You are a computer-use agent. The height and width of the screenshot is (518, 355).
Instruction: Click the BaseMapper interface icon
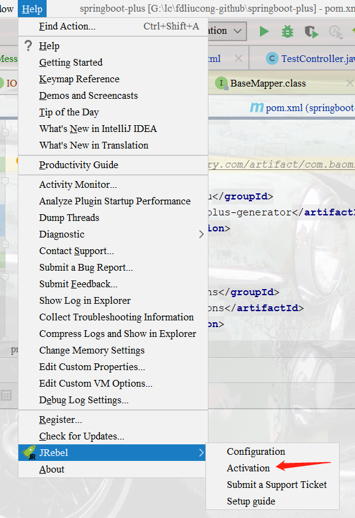[221, 83]
